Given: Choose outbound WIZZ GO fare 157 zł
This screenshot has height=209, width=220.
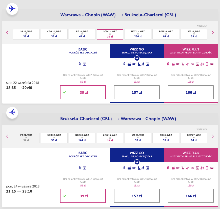Looking at the screenshot, I should [137, 92].
